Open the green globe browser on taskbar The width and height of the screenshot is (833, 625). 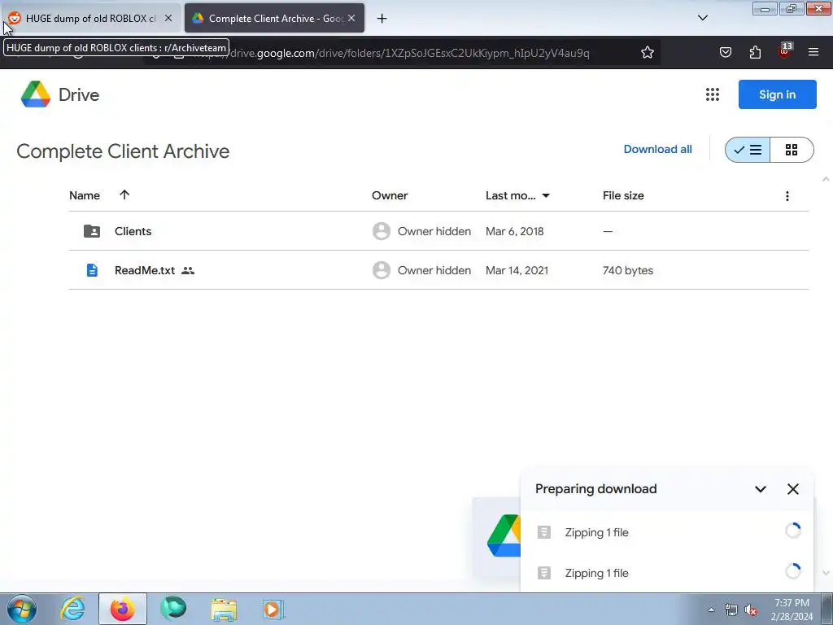(173, 609)
